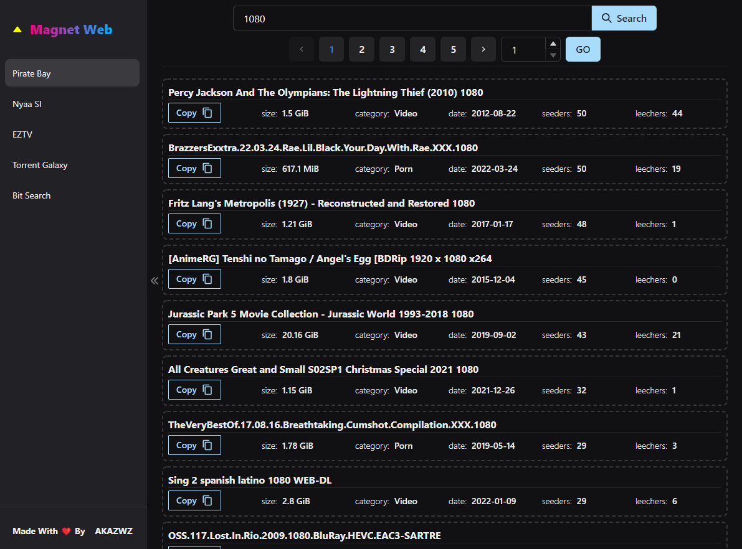Click the search query input field
Image resolution: width=742 pixels, height=549 pixels.
412,19
